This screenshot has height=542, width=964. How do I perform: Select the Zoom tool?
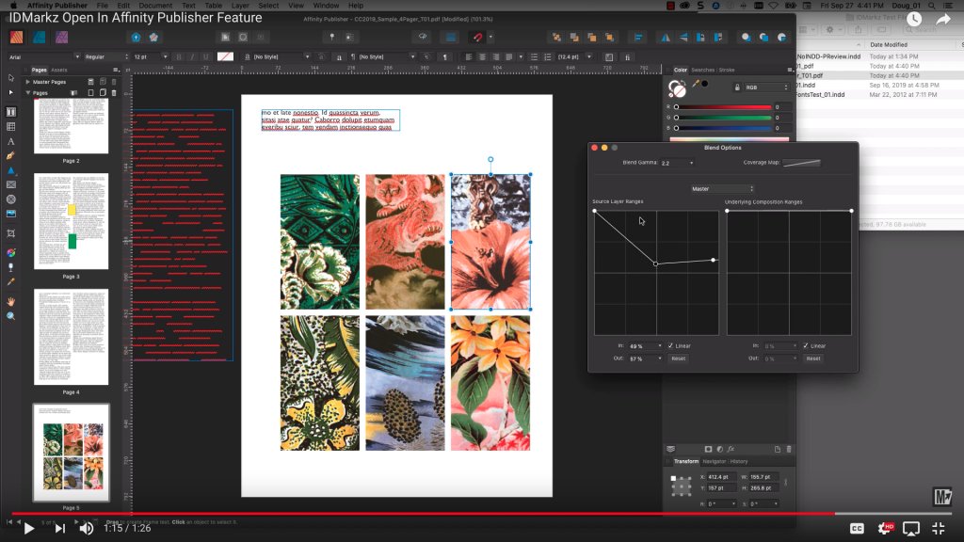[10, 314]
